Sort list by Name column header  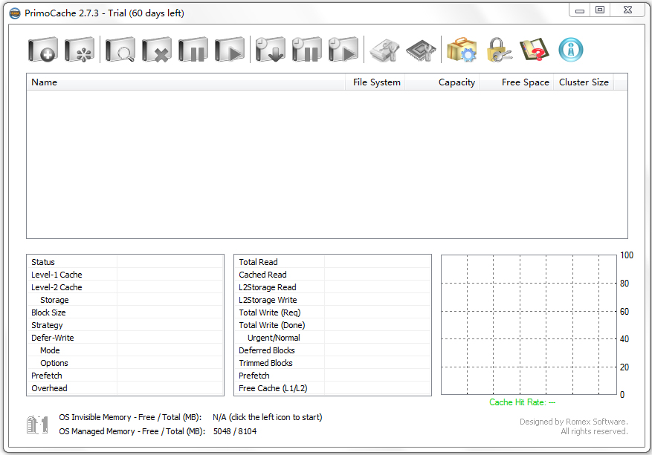coord(186,82)
